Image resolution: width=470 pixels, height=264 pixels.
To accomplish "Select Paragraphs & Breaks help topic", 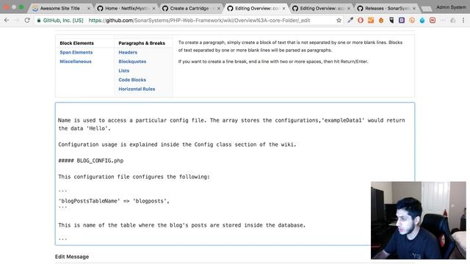I will tap(142, 43).
